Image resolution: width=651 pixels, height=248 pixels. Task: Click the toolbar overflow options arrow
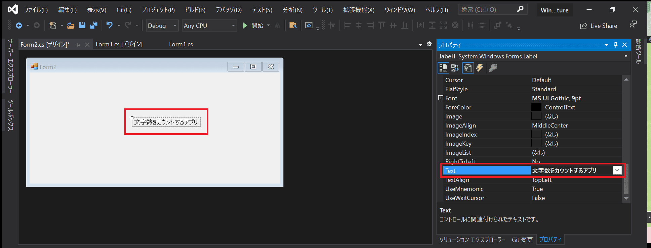coord(519,29)
